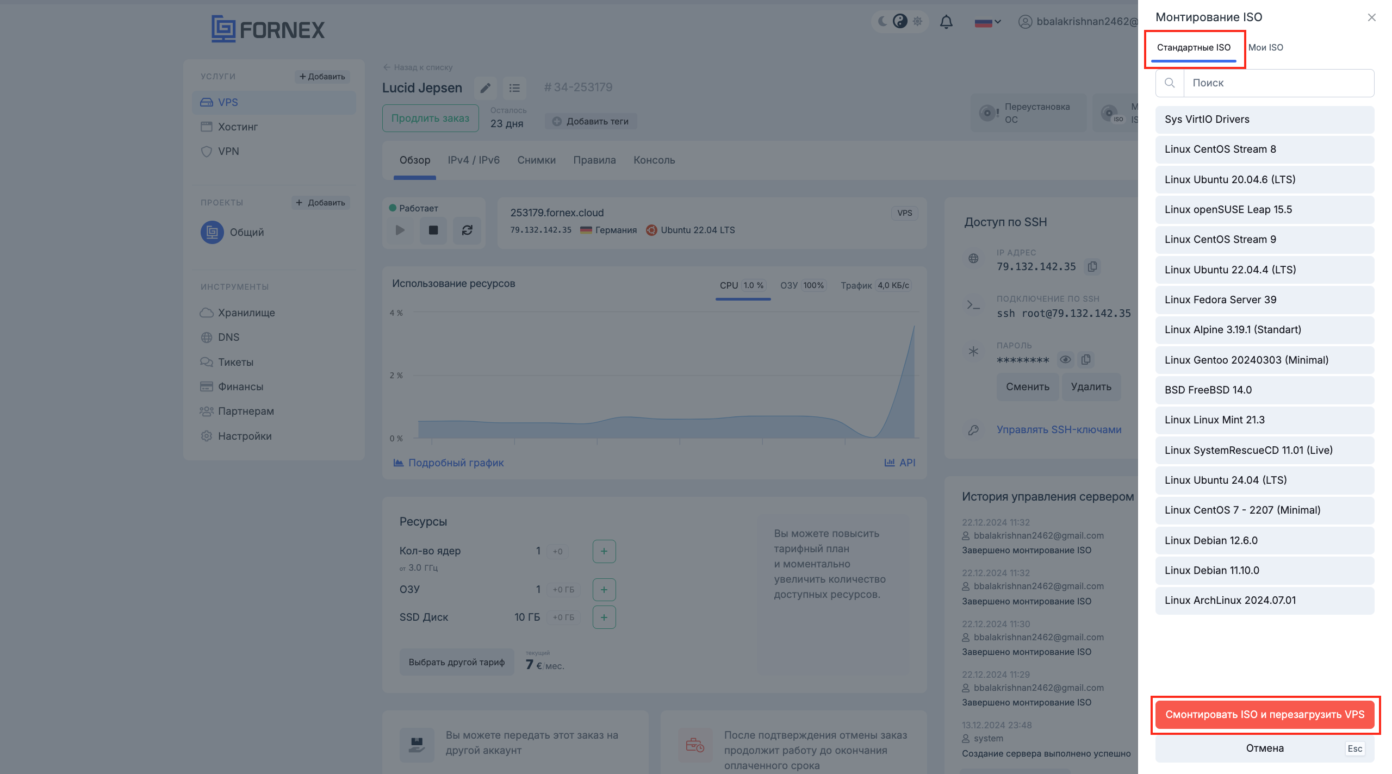This screenshot has height=774, width=1392.
Task: Add a new project in ПРОЕКТЫ
Action: tap(321, 203)
